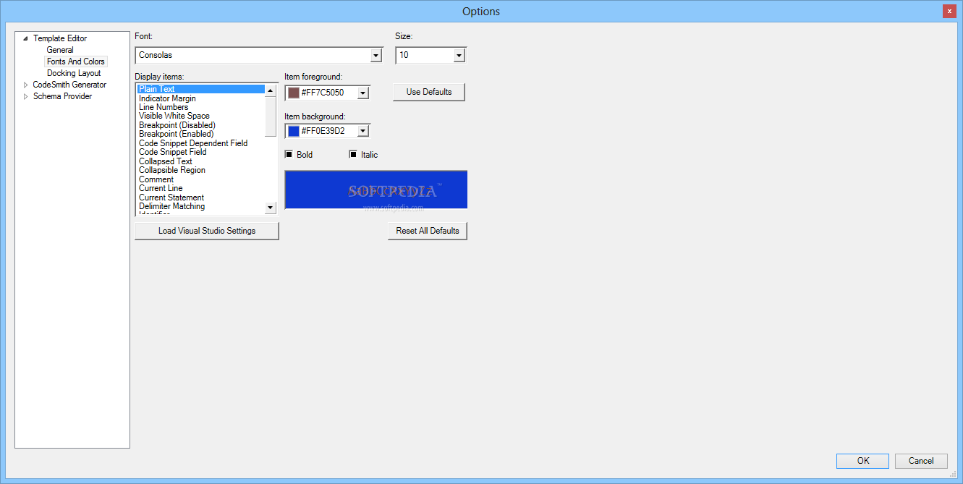The image size is (963, 484).
Task: Open the Item background color dropdown
Action: (x=363, y=131)
